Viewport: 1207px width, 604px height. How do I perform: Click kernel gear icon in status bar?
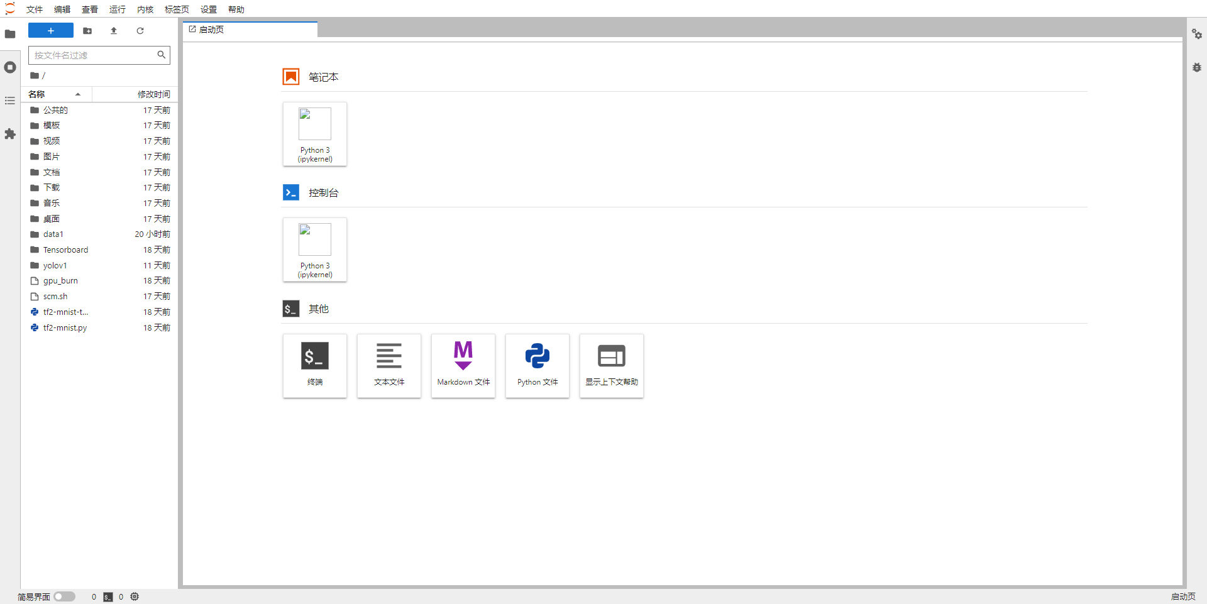[x=135, y=597]
